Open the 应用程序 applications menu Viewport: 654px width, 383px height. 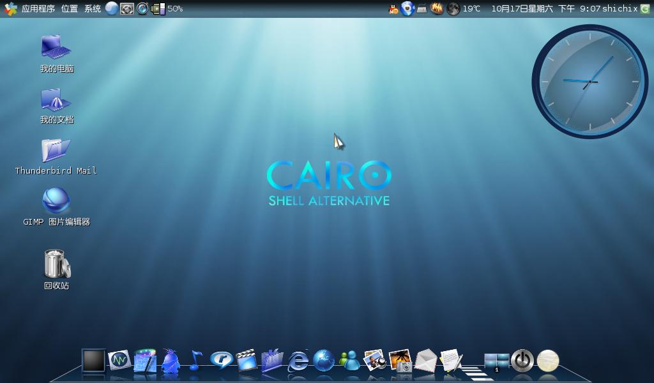click(38, 8)
